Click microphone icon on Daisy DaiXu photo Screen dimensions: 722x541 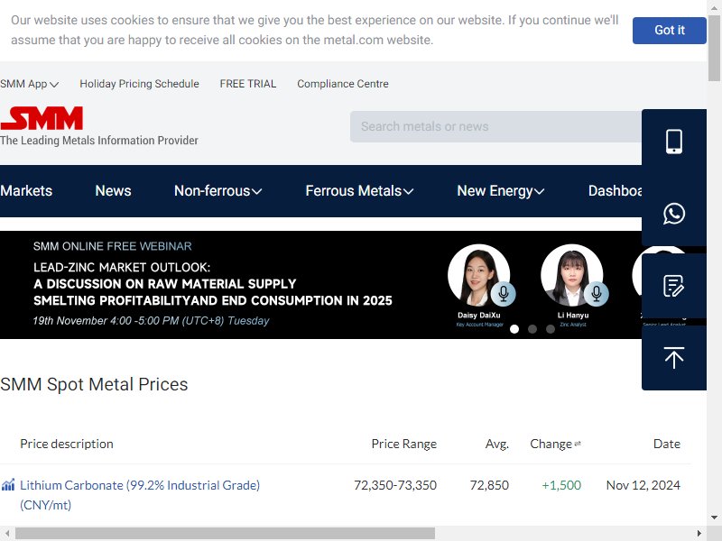[x=504, y=293]
